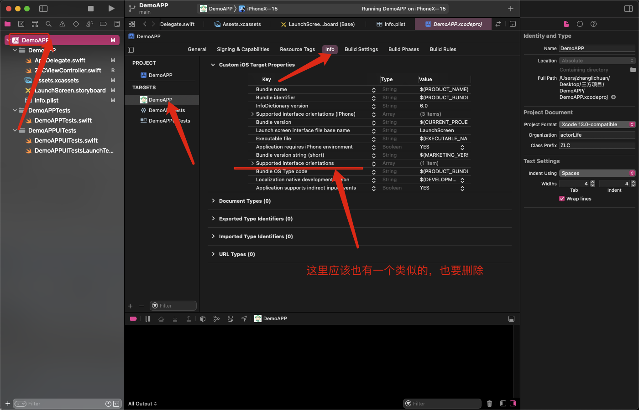Open the find navigator magnifier

[48, 24]
